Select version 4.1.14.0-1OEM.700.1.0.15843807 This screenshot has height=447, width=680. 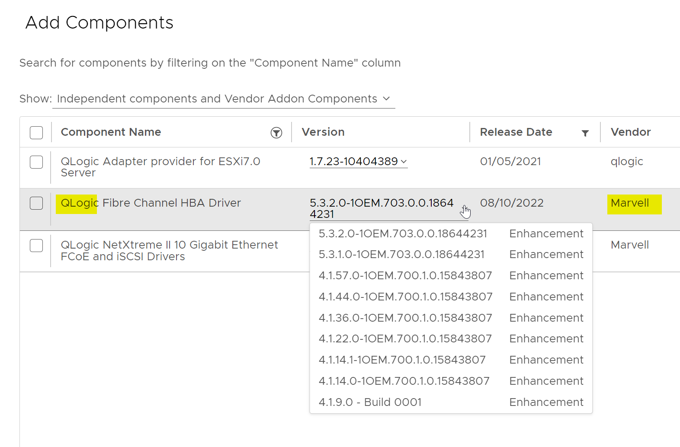tap(451, 381)
